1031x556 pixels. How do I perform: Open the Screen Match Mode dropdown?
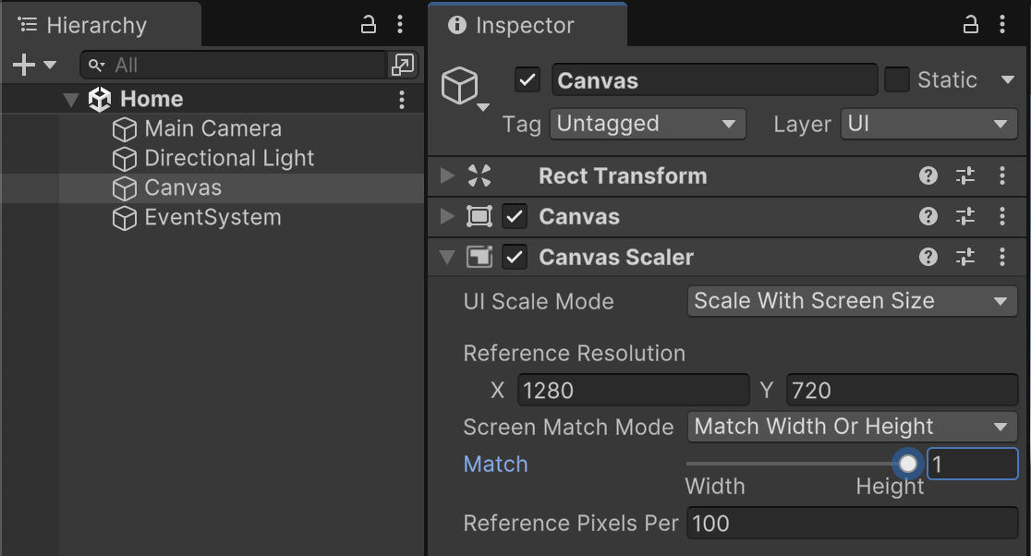pyautogui.click(x=852, y=427)
